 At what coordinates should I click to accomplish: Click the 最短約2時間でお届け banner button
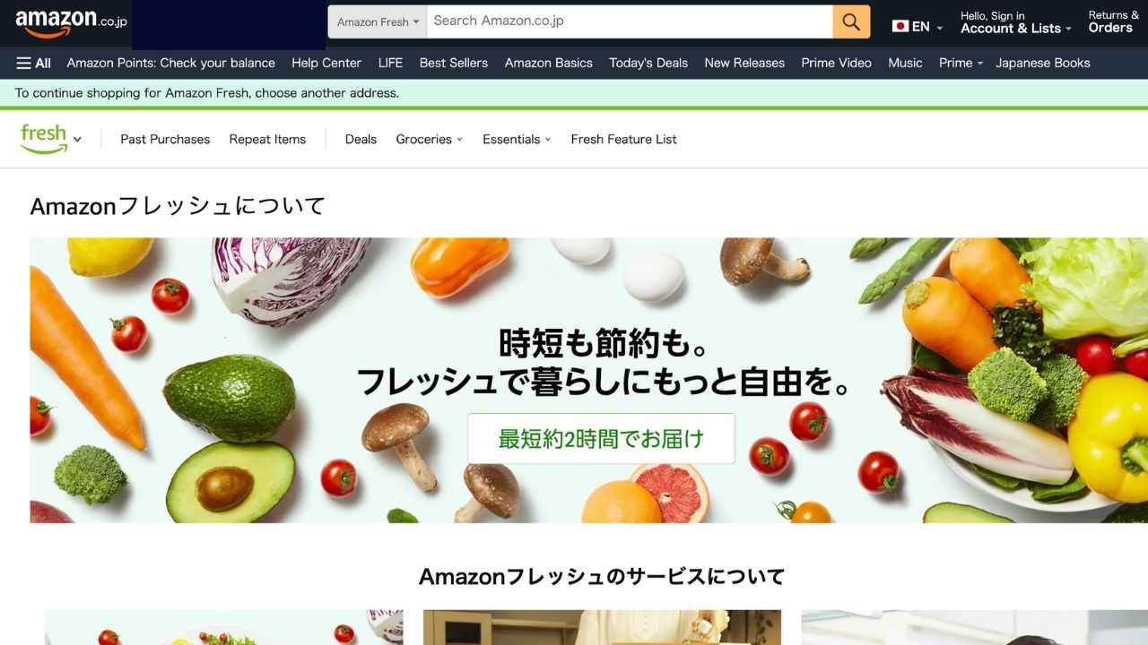(x=601, y=439)
